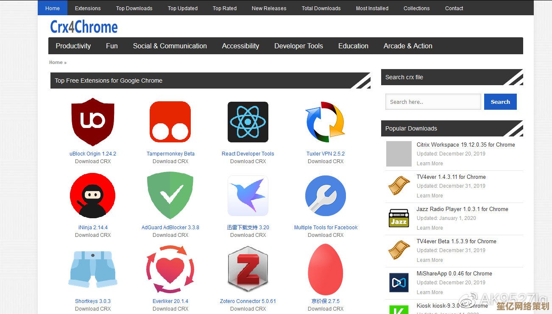This screenshot has height=314, width=552.
Task: Click the Everliker heart icon
Action: click(170, 270)
